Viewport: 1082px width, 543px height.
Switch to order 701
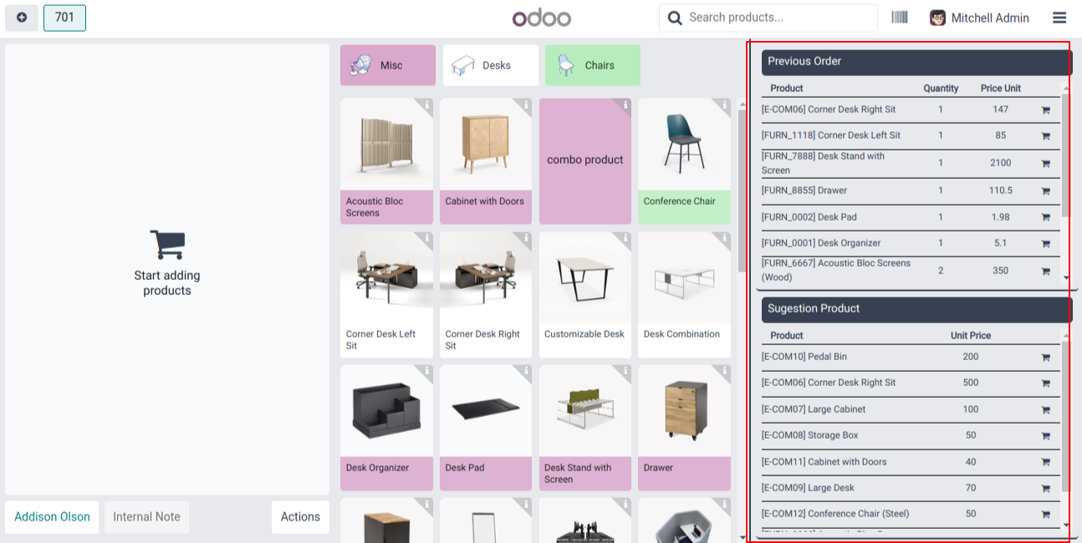(x=64, y=18)
